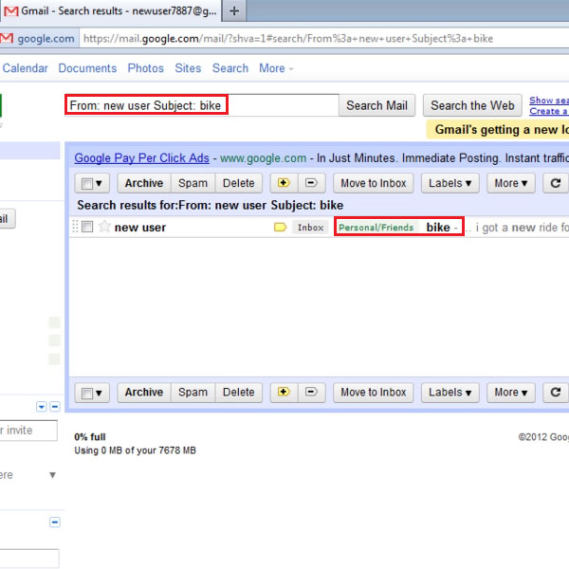The image size is (569, 569).
Task: Open Search from Google navigation bar
Action: [x=230, y=68]
